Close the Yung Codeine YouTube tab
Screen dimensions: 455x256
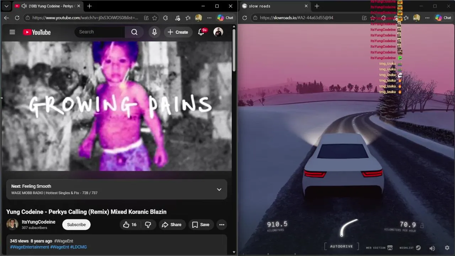pyautogui.click(x=79, y=6)
